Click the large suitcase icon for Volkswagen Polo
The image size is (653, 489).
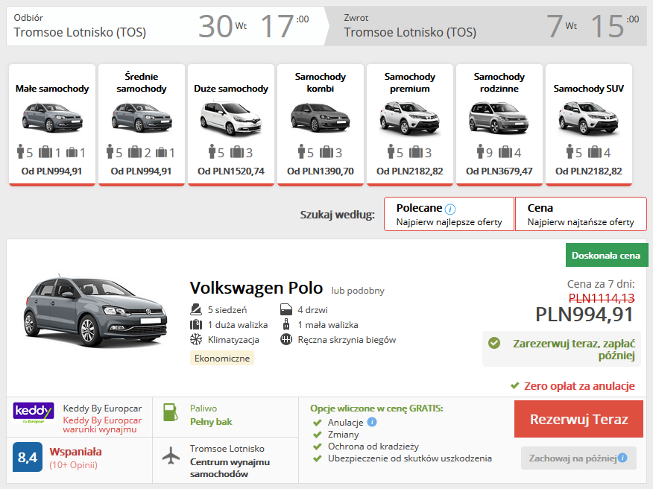(195, 324)
